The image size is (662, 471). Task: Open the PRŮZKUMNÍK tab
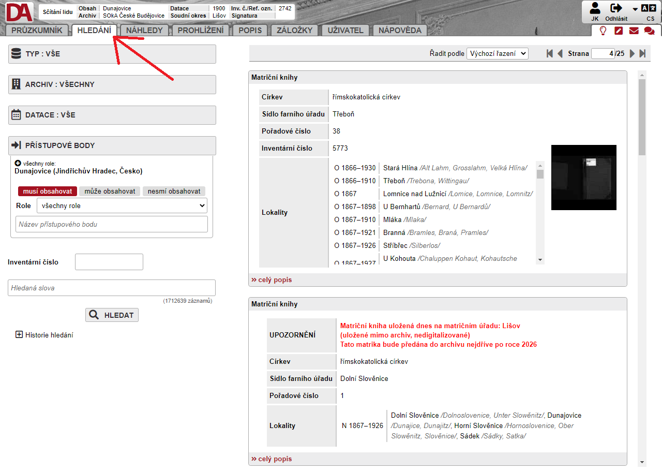tap(37, 30)
